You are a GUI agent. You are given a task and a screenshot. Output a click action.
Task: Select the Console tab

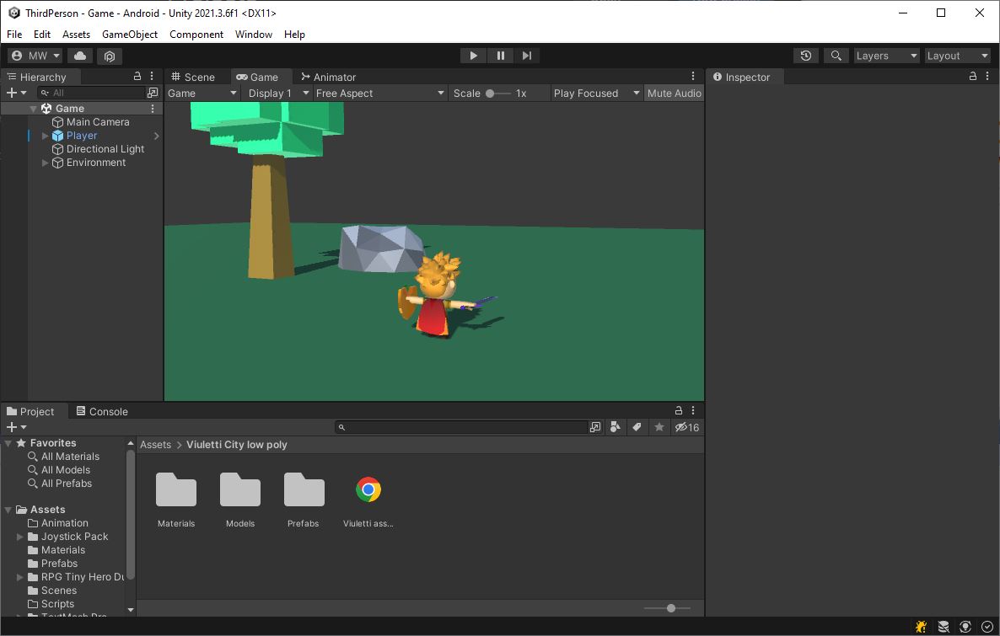click(102, 411)
